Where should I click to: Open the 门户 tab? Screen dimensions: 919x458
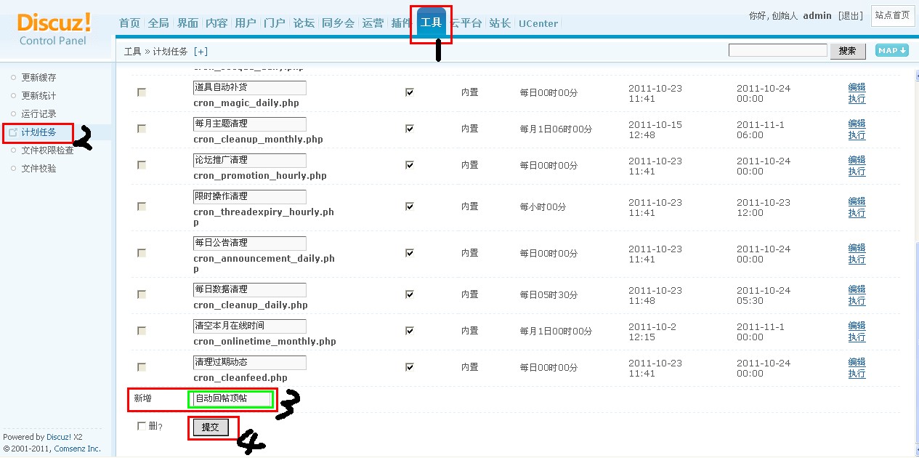tap(275, 23)
